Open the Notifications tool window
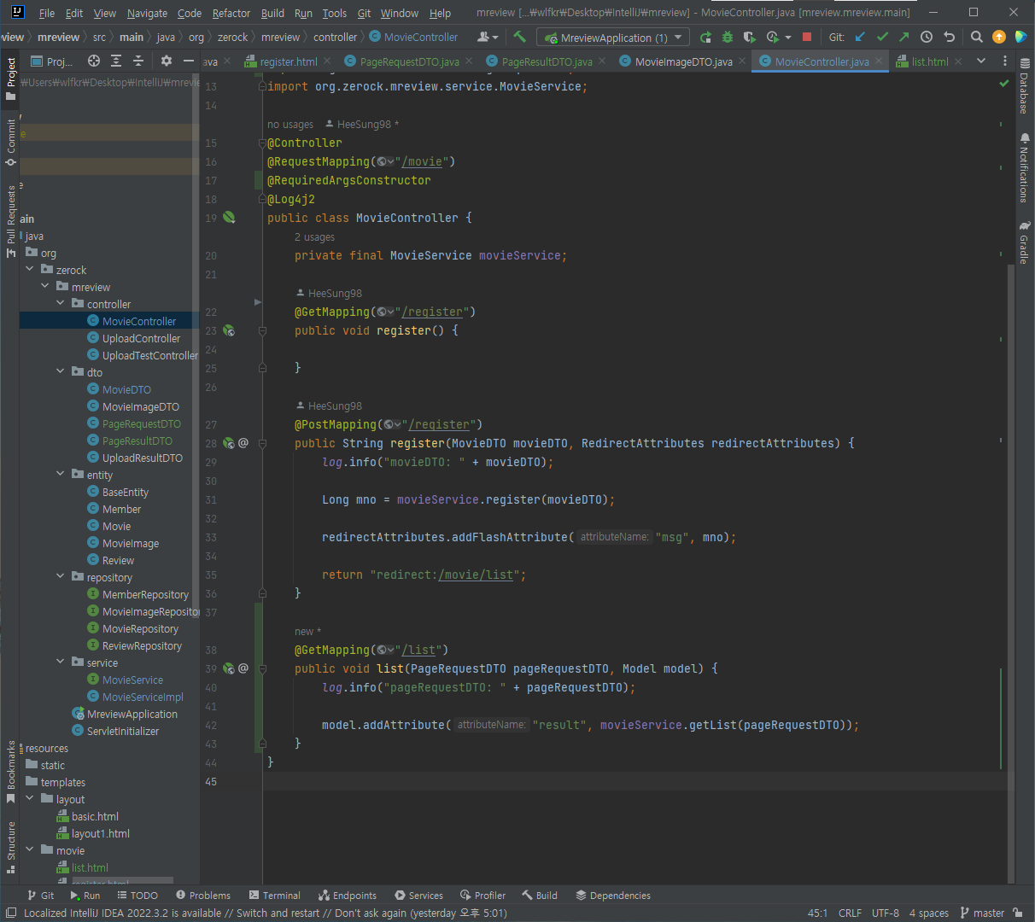 (1024, 167)
